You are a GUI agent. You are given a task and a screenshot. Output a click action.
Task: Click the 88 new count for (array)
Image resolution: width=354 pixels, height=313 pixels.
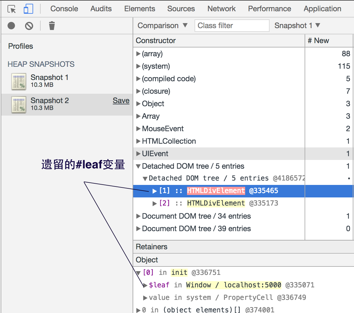tap(346, 54)
